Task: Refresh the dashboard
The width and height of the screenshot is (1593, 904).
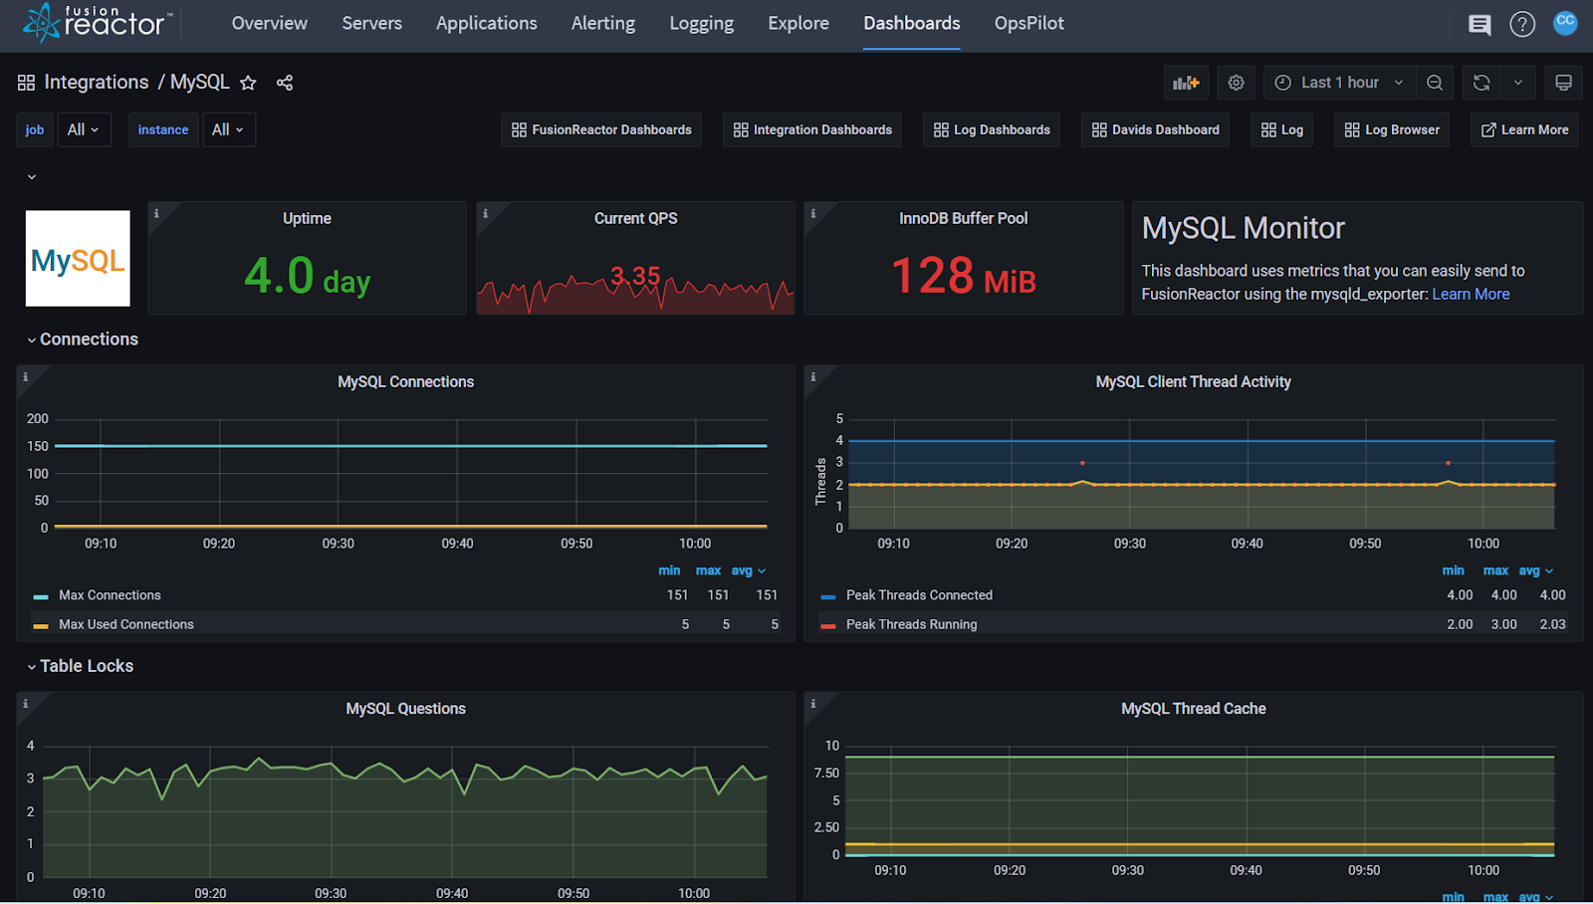Action: pyautogui.click(x=1481, y=83)
